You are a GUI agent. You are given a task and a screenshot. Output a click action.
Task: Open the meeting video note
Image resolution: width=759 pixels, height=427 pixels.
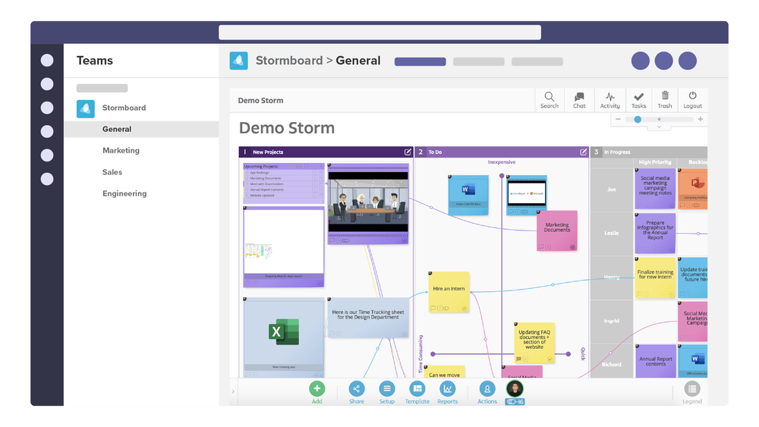click(x=368, y=203)
